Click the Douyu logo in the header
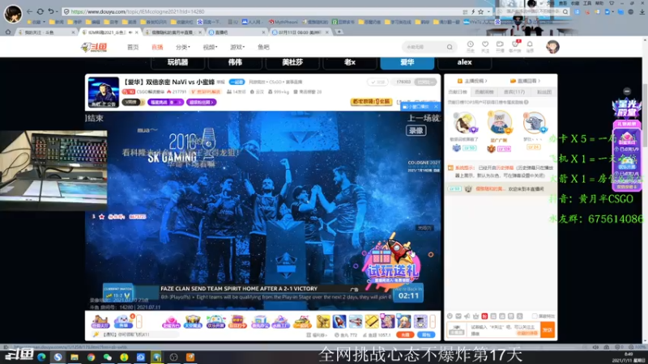This screenshot has height=364, width=648. [94, 47]
